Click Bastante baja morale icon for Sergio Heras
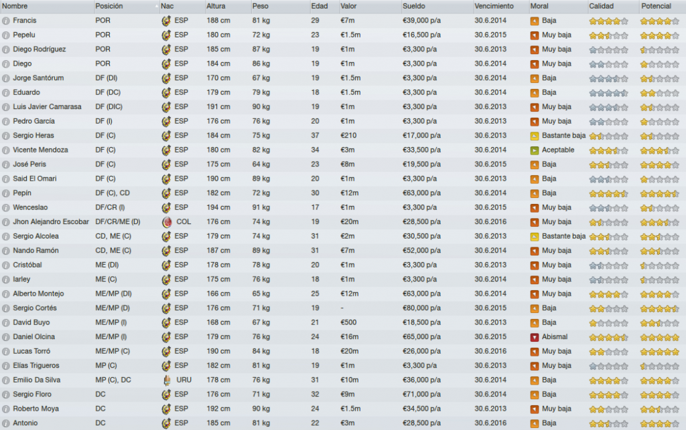The height and width of the screenshot is (430, 686). [534, 136]
